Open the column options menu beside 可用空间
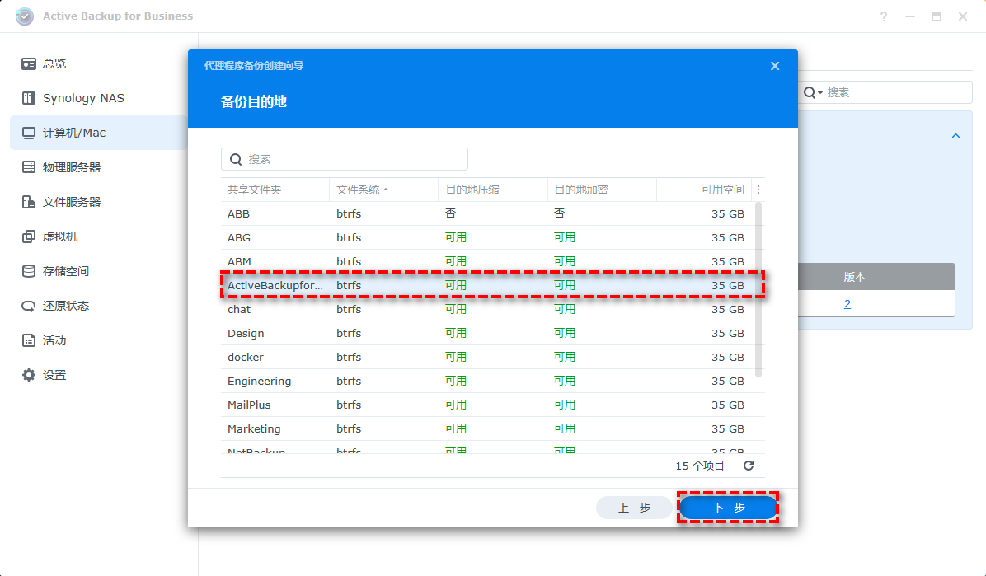 click(x=758, y=190)
